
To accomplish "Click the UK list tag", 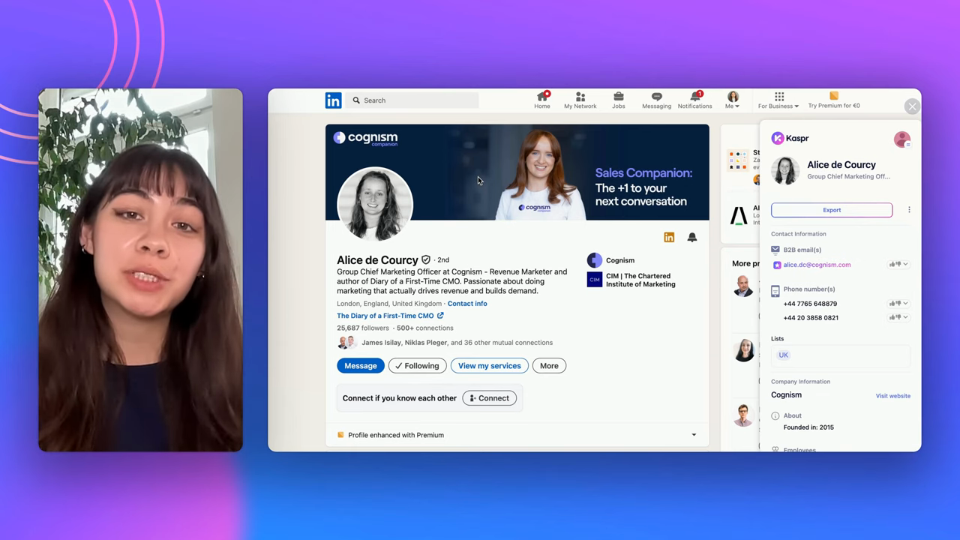I will point(784,355).
